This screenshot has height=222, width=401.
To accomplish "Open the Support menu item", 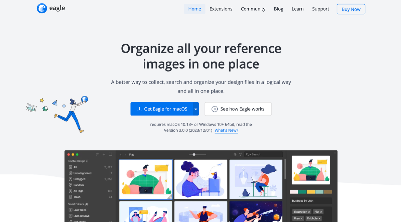I will [320, 9].
